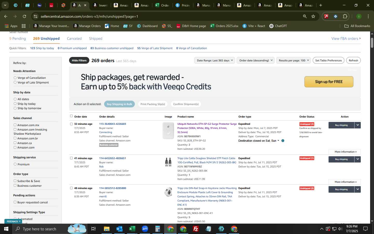Open Orders 2025.xlsx bookmark
Viewport: 374px width, 234px height.
(x=224, y=26)
